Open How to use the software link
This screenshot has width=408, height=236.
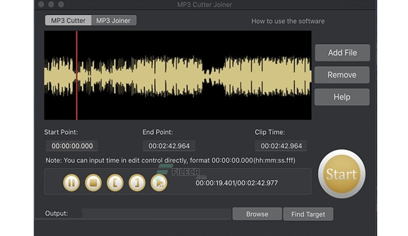point(288,21)
